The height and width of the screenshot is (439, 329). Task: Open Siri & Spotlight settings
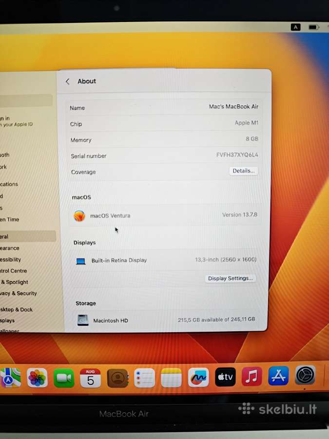click(14, 282)
